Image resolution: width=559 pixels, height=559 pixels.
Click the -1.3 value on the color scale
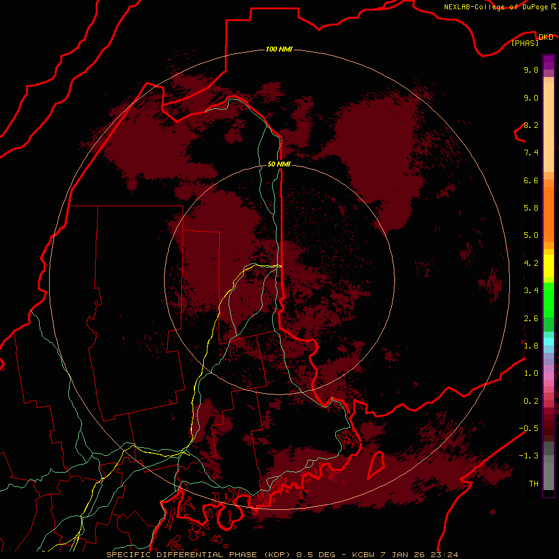529,456
